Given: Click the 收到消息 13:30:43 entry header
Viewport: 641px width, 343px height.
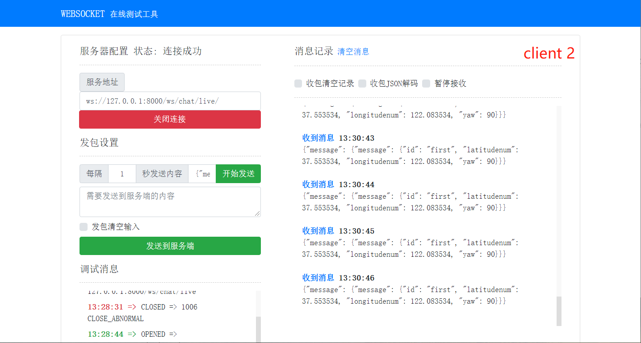Looking at the screenshot, I should click(339, 138).
